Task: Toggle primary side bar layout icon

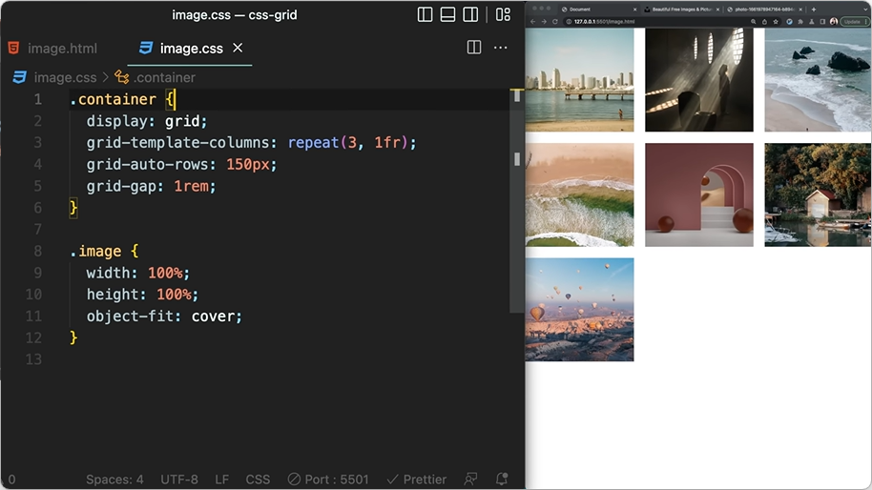Action: pyautogui.click(x=425, y=14)
